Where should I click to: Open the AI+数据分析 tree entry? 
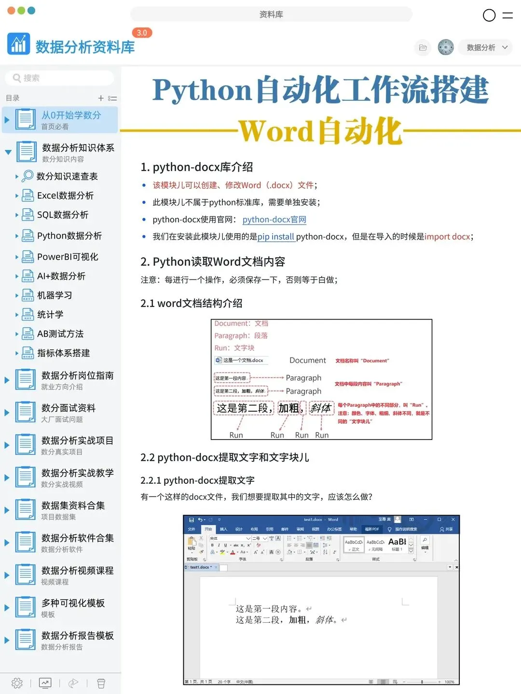(x=61, y=276)
